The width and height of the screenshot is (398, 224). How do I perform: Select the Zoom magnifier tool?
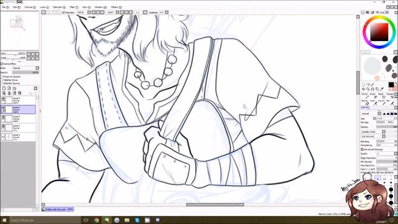368,89
